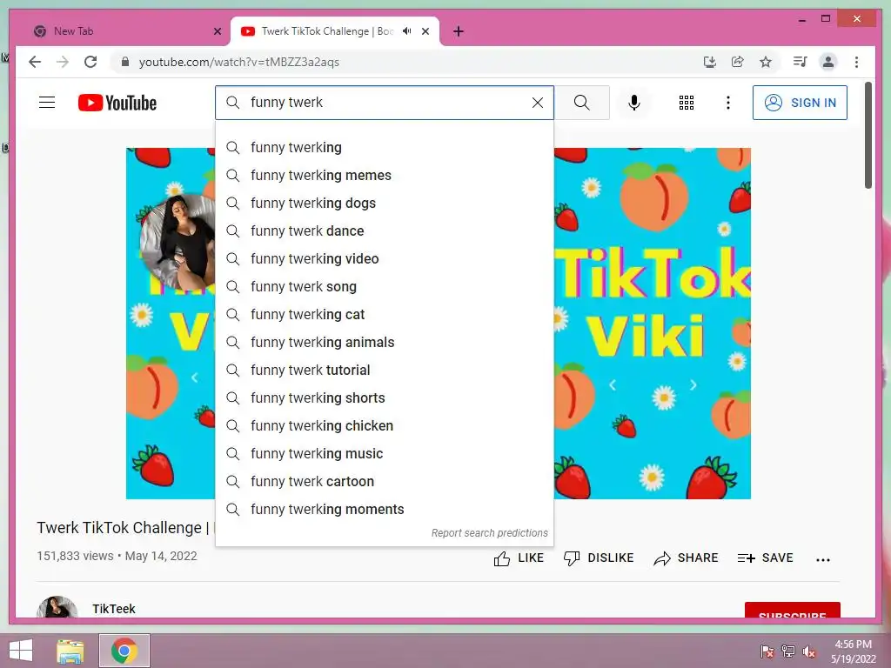Image resolution: width=891 pixels, height=668 pixels.
Task: Bookmark the page with the star icon
Action: pyautogui.click(x=766, y=62)
